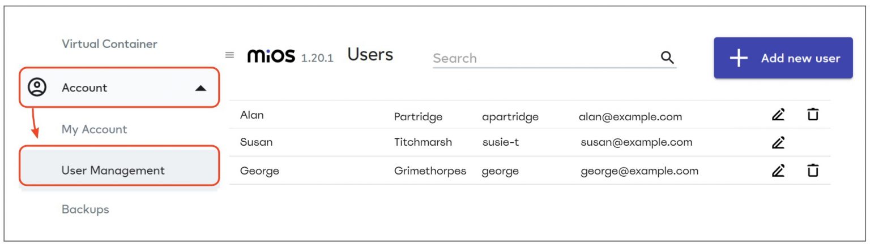Edit user George Grimethorpes with pencil icon
Screen dimensions: 870x249
point(778,170)
